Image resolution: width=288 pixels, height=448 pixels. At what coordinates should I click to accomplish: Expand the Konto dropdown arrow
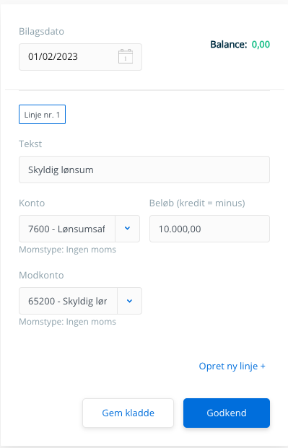tap(128, 229)
